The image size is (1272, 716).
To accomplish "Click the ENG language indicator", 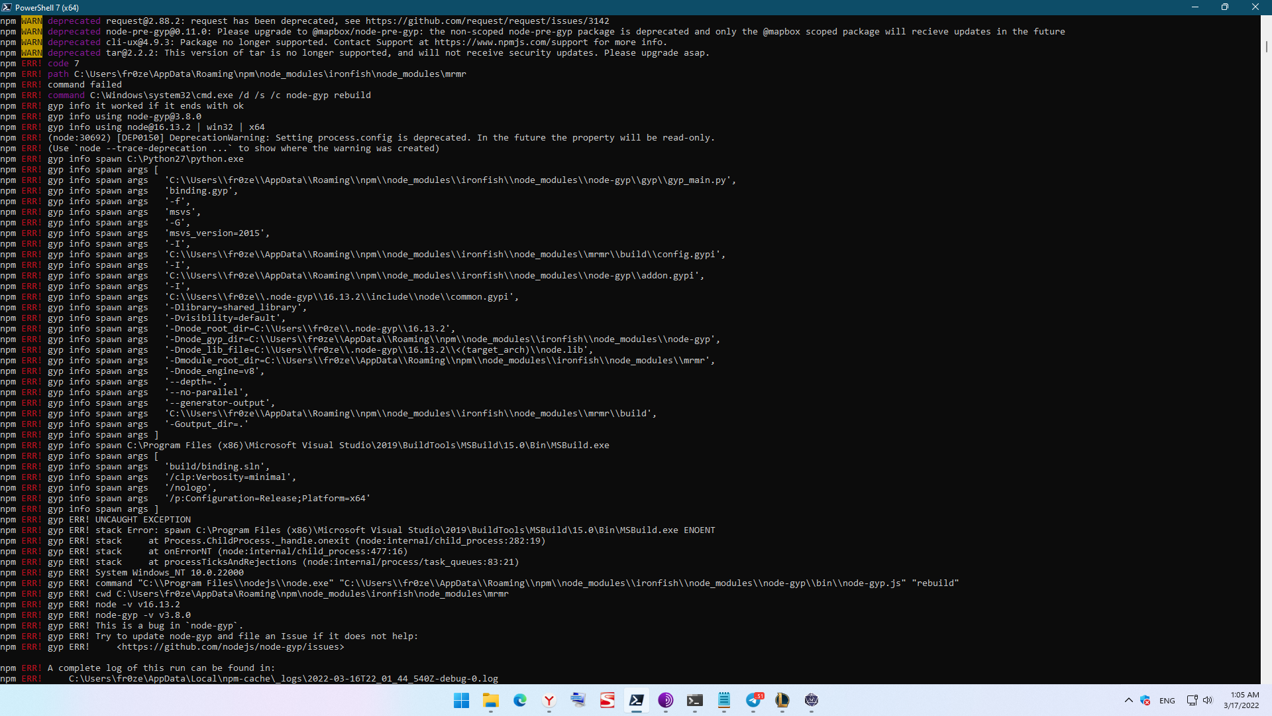I will point(1167,701).
